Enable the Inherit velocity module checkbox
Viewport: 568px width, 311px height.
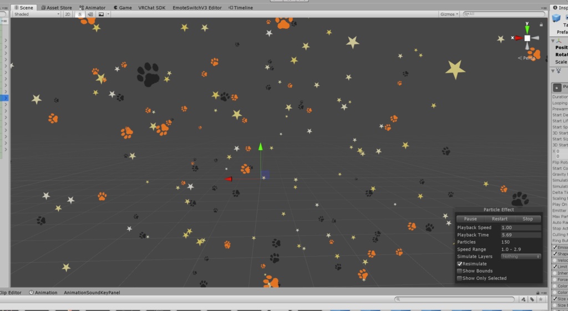pyautogui.click(x=555, y=273)
